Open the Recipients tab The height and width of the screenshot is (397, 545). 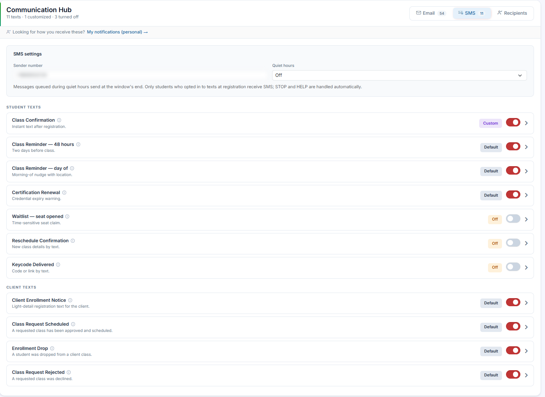tap(512, 13)
